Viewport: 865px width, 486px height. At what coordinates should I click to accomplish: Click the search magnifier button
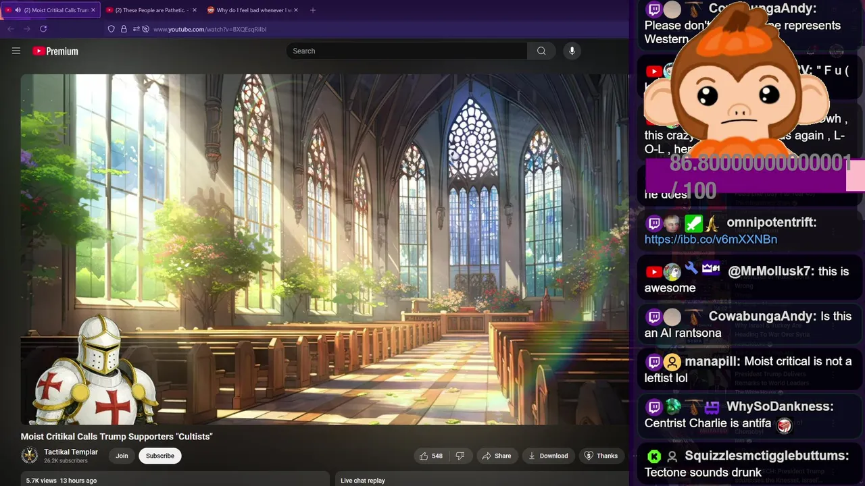[541, 51]
